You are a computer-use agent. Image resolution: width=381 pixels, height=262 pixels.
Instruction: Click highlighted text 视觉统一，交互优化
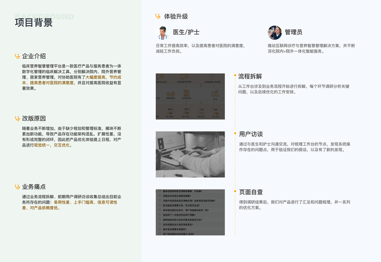tap(53, 145)
